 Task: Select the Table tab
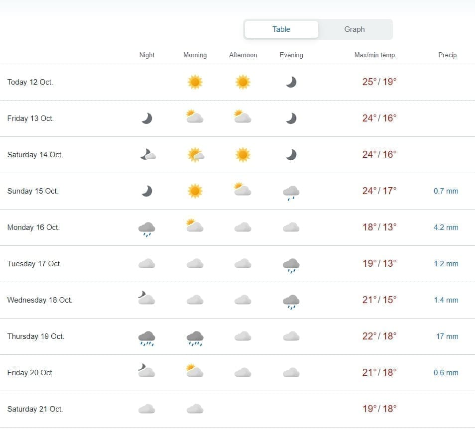[281, 29]
